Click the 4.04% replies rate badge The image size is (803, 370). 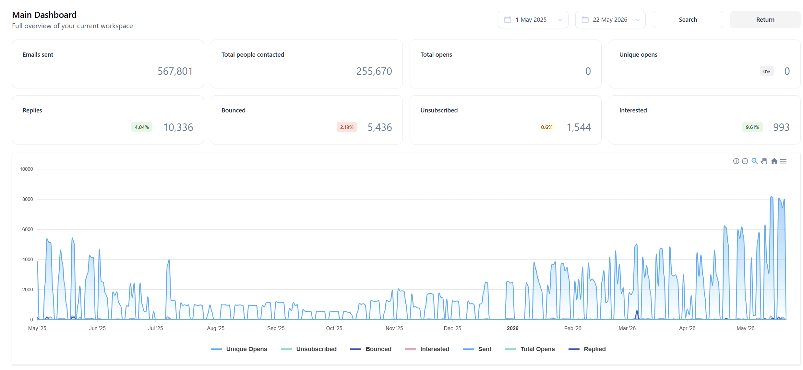[142, 127]
